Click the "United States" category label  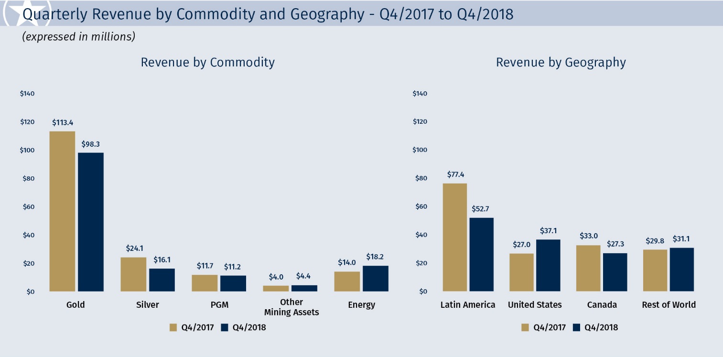(x=535, y=305)
